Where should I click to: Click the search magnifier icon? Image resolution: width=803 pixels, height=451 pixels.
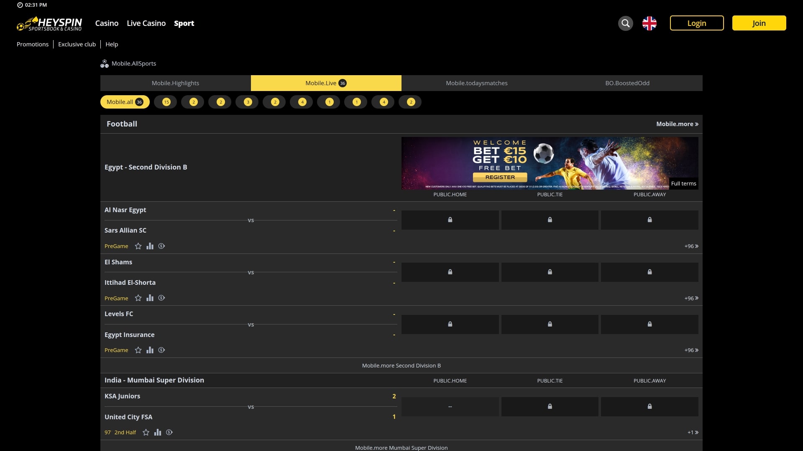pyautogui.click(x=625, y=23)
